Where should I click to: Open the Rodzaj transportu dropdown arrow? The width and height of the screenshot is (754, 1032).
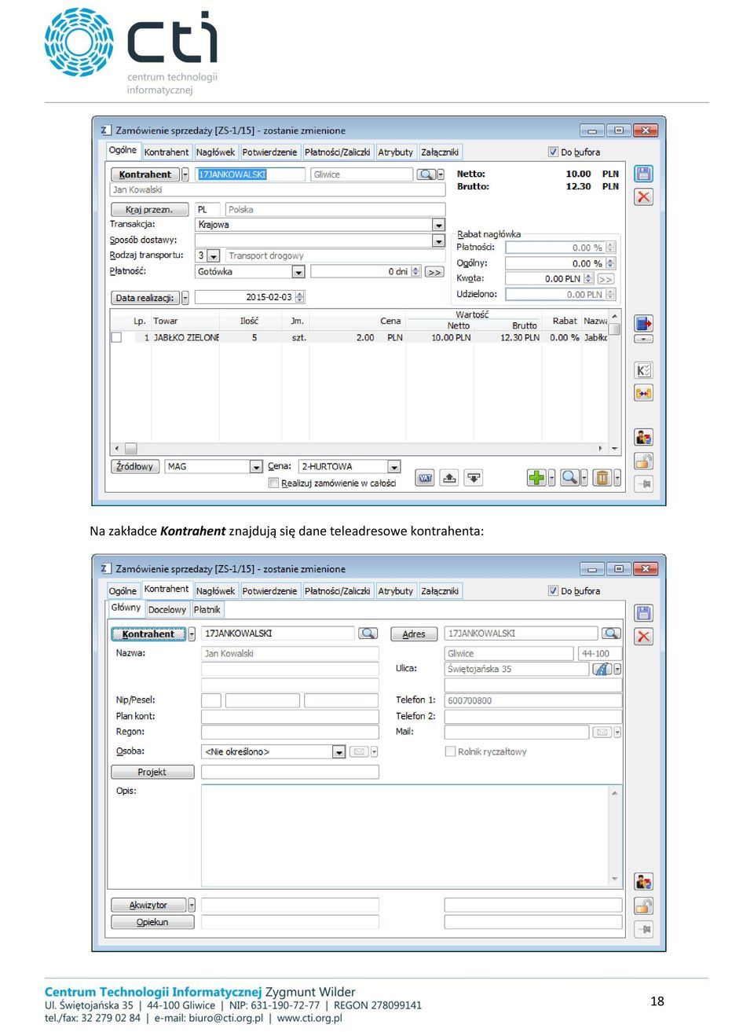point(213,255)
